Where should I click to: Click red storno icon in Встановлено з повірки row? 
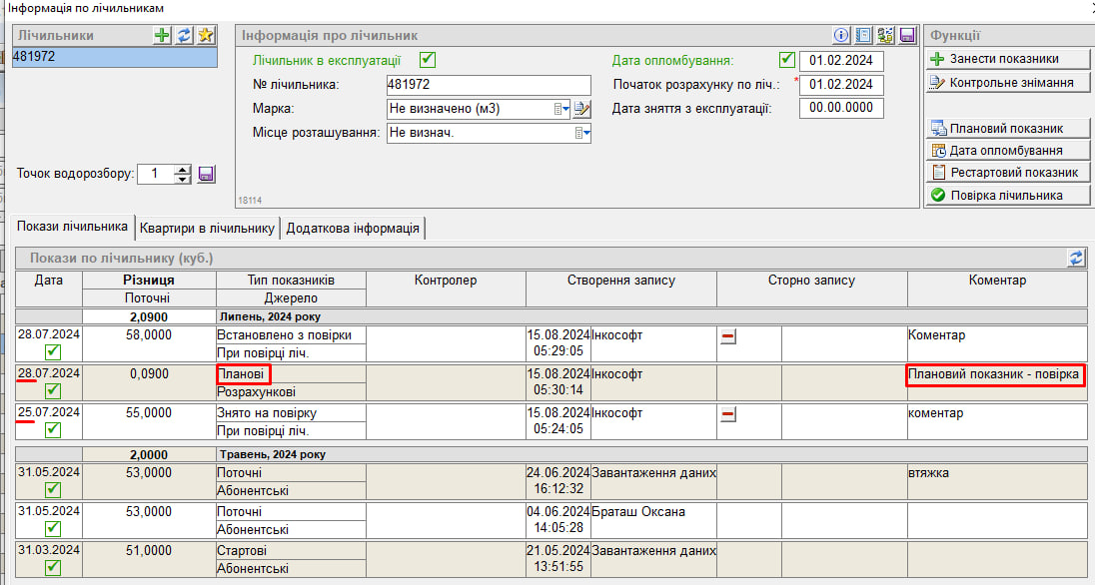(728, 337)
